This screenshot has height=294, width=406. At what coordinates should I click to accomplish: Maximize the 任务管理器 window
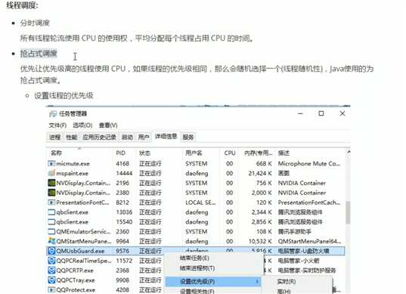321,113
